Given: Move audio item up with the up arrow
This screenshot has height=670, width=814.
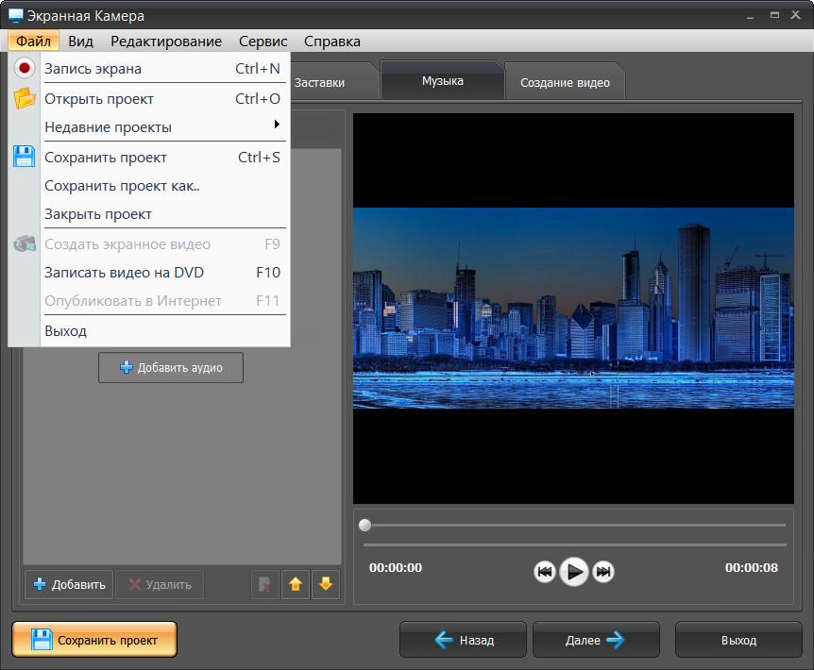Looking at the screenshot, I should [x=296, y=584].
